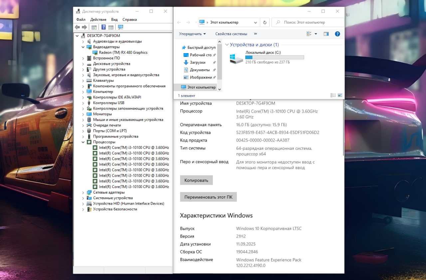Viewport: 426px width, 280px height.
Task: Click the Очереди печати printer icon
Action: point(89,125)
